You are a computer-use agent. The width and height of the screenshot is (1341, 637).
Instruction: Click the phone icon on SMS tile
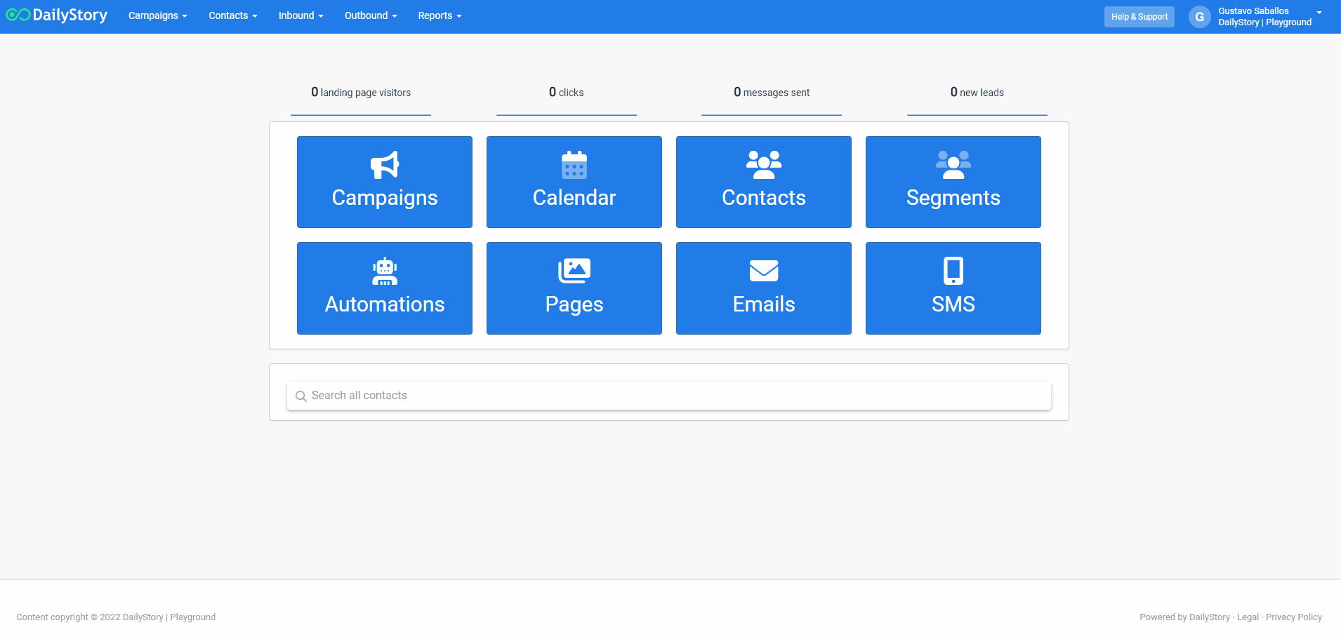click(x=953, y=271)
